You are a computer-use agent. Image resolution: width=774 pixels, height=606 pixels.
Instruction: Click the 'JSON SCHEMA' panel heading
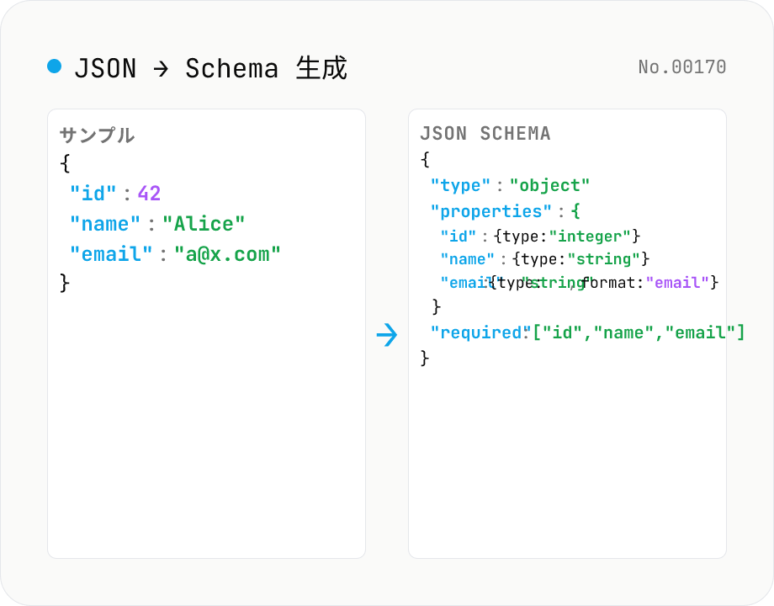485,133
